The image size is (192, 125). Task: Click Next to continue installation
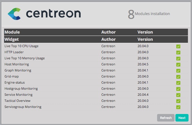point(182,118)
